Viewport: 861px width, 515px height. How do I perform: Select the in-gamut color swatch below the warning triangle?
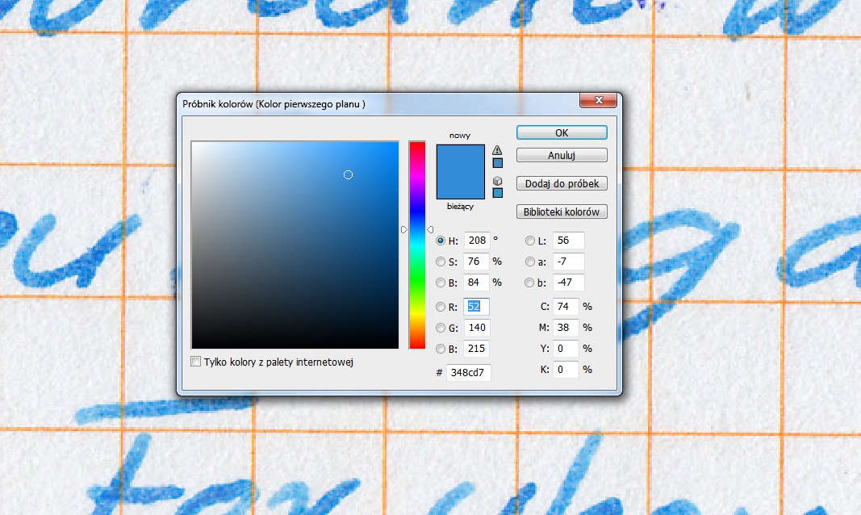click(x=497, y=162)
